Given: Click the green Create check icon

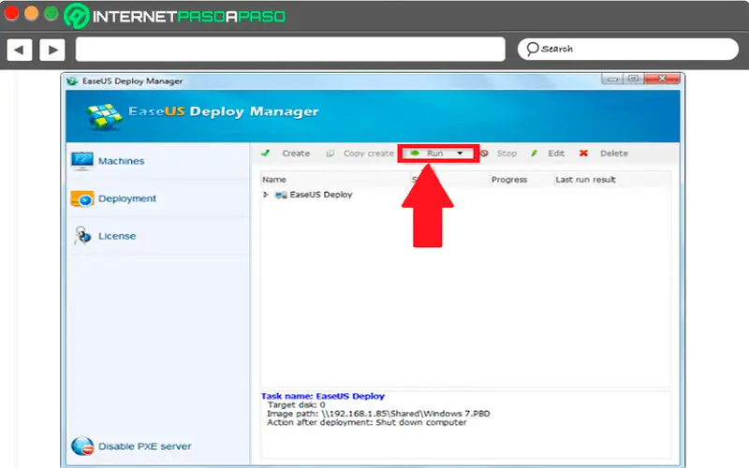Looking at the screenshot, I should (x=265, y=154).
